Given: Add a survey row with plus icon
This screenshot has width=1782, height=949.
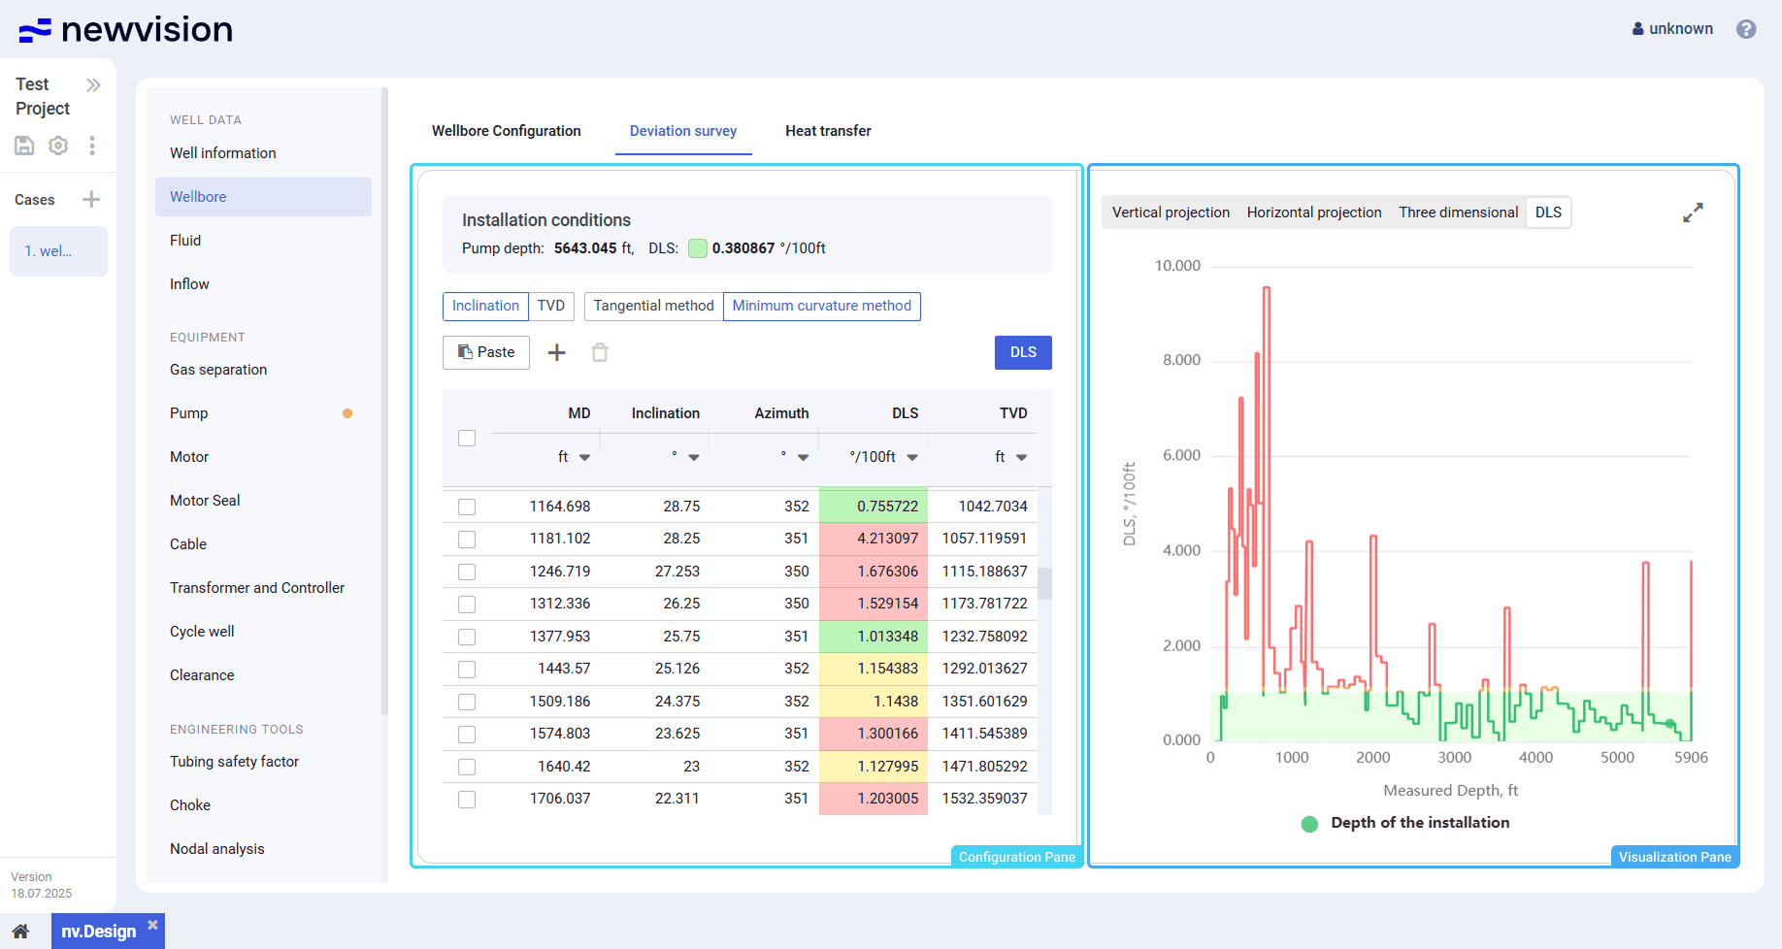Looking at the screenshot, I should (x=556, y=353).
